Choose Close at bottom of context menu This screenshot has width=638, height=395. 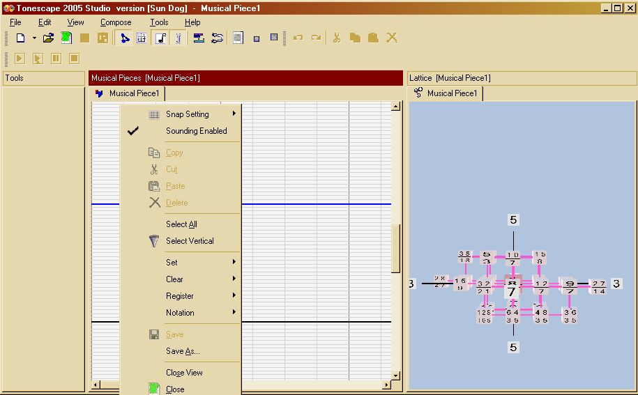pyautogui.click(x=181, y=389)
